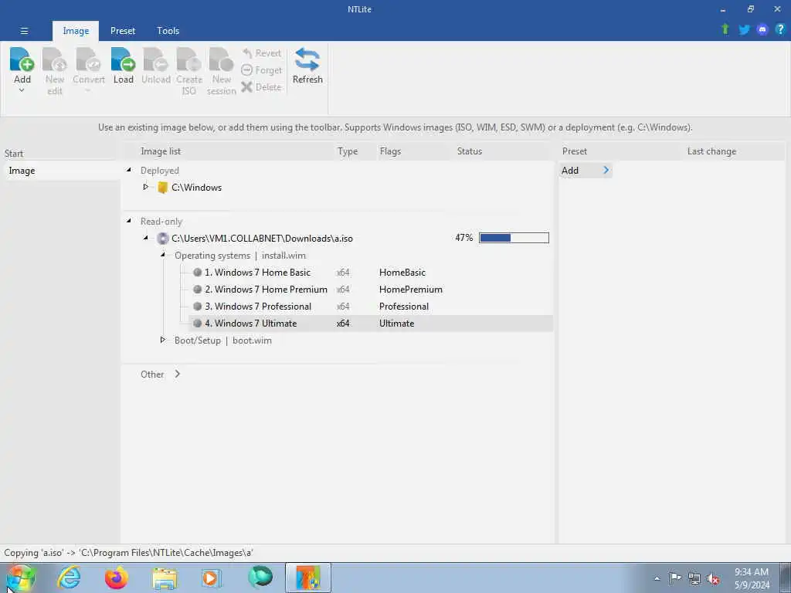Click the Ultimate flag text

click(396, 324)
